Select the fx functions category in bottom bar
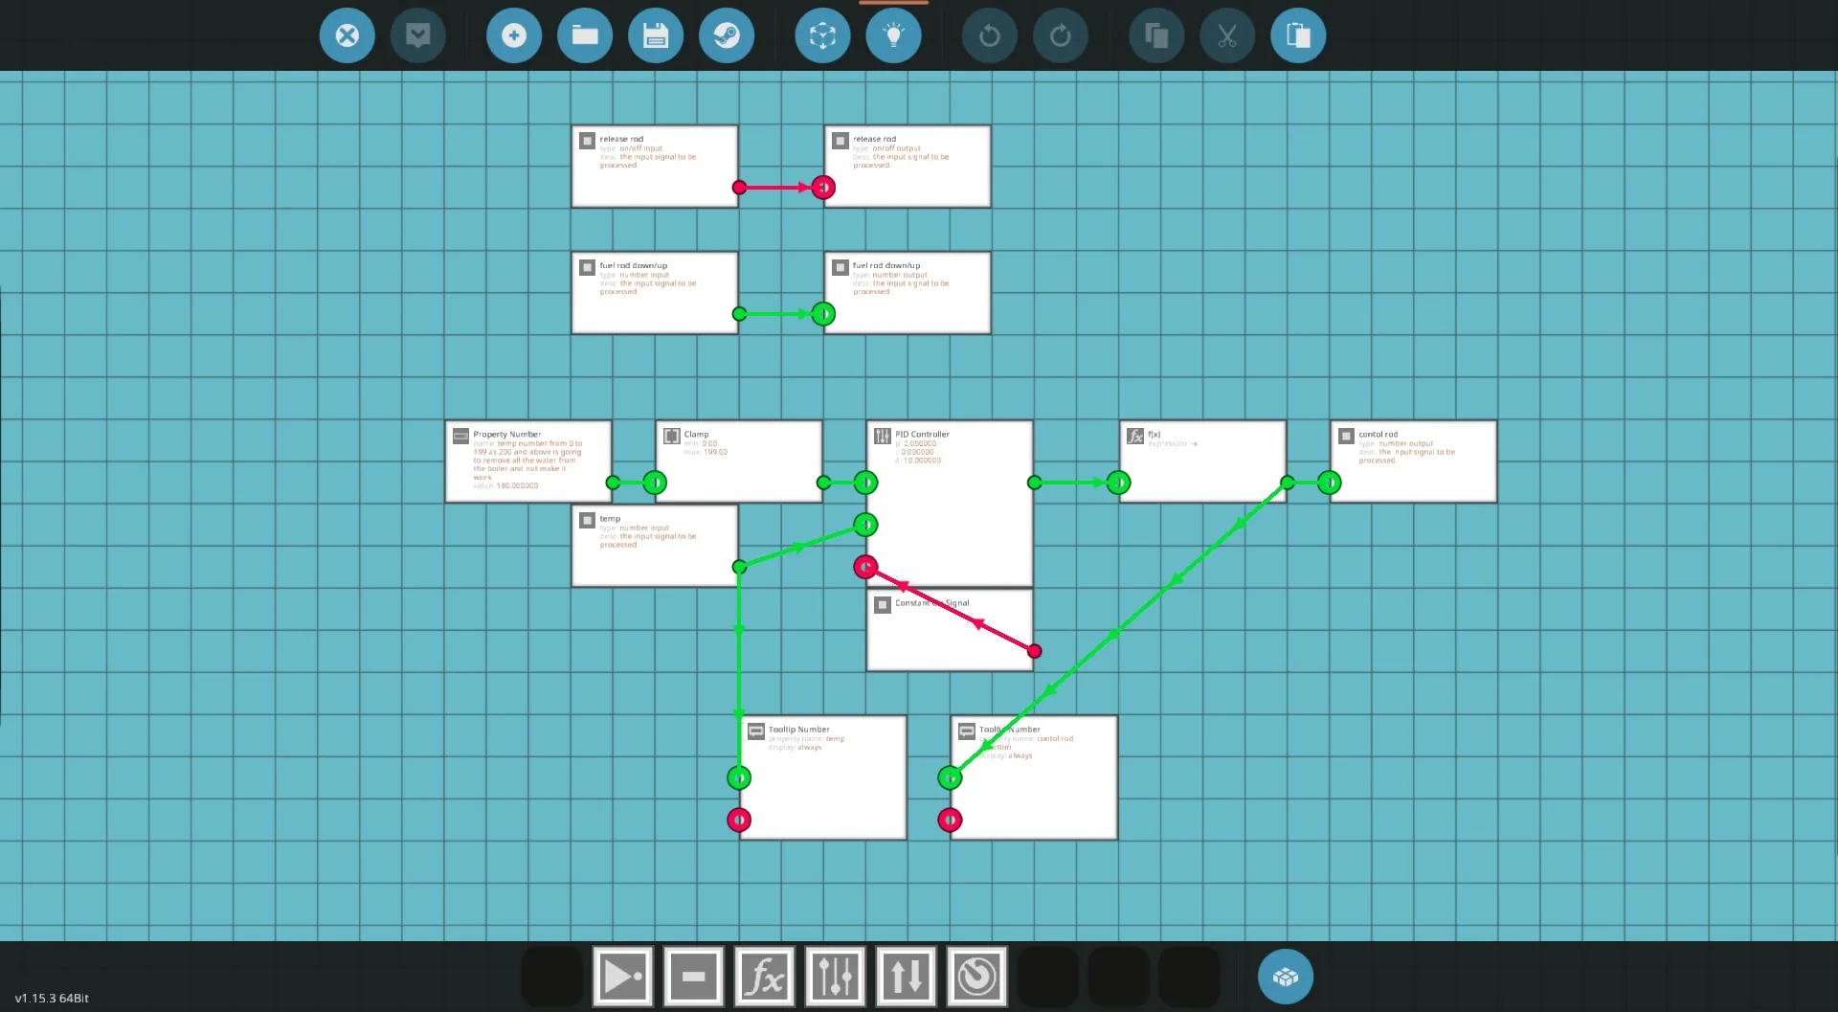1838x1012 pixels. 764,977
